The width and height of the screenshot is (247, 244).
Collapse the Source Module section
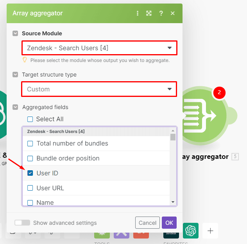click(15, 34)
